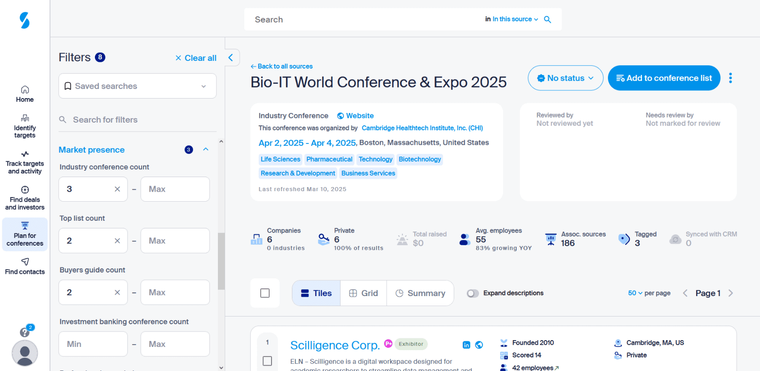Focus the Search for filters field
The width and height of the screenshot is (760, 371).
coord(138,120)
